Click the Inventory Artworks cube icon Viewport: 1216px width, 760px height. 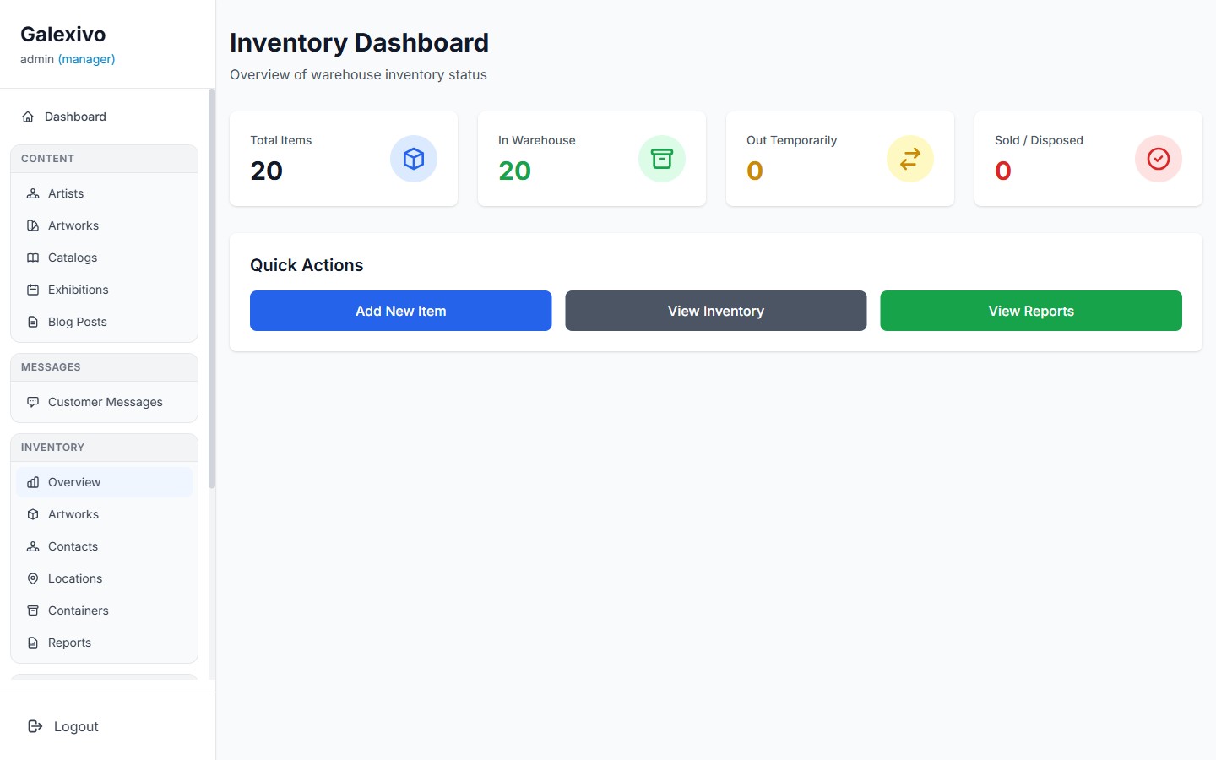pos(33,514)
